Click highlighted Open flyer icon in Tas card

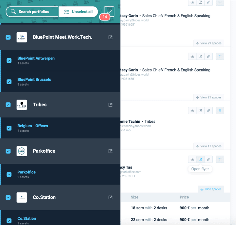point(200,159)
